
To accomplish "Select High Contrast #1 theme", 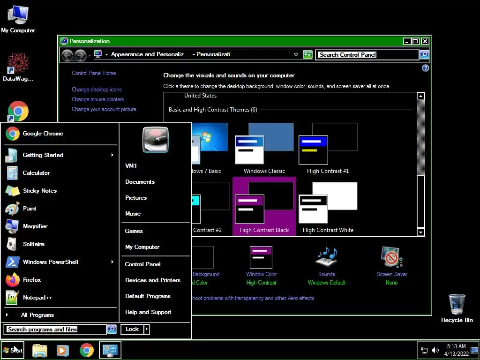I will click(x=328, y=149).
